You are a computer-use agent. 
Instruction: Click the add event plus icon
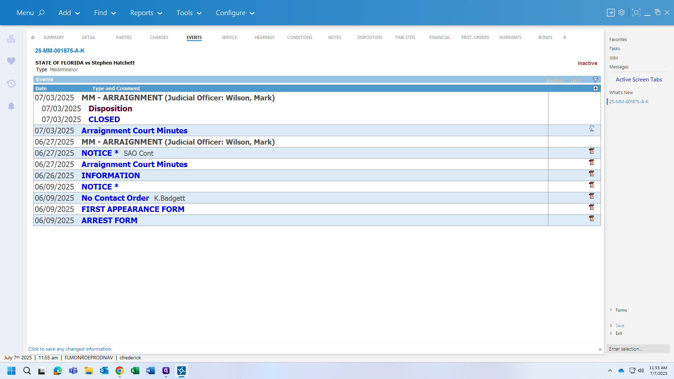595,88
